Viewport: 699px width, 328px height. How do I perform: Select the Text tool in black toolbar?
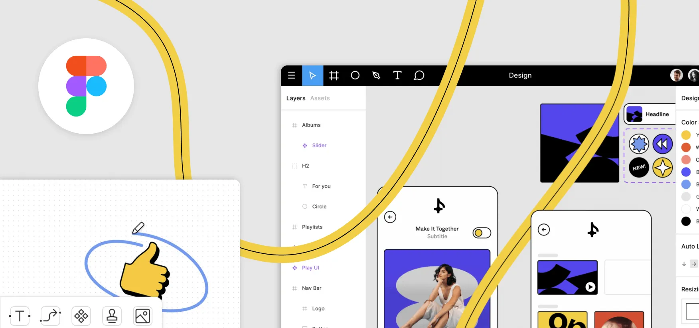point(397,75)
